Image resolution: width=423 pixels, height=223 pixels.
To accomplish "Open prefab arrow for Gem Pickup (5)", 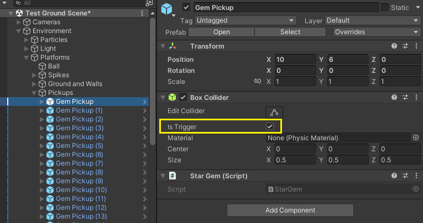I will click(145, 146).
